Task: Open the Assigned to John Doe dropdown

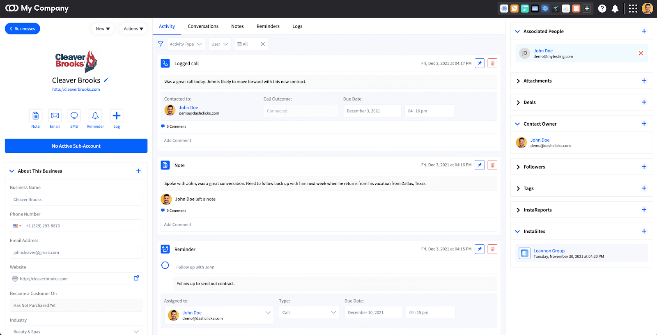Action: click(219, 315)
